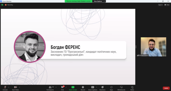Screen dimensions: 171x91
Task: Open the Chat panel
Action: pos(62,88)
